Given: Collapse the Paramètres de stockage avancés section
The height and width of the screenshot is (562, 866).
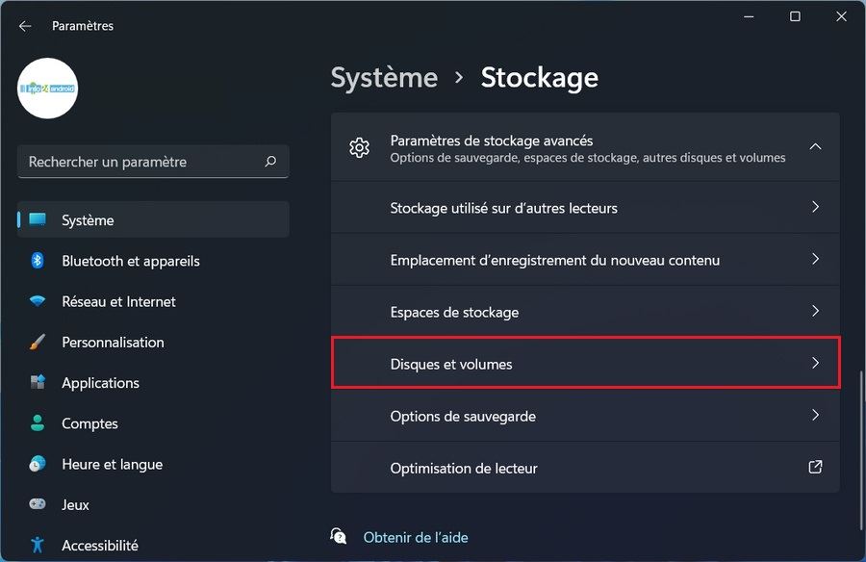Looking at the screenshot, I should point(816,146).
